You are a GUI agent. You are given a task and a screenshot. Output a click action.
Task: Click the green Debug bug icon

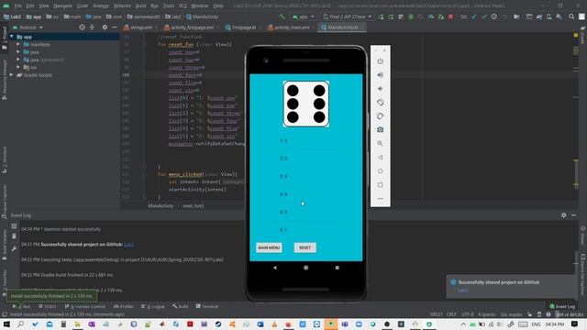411,16
